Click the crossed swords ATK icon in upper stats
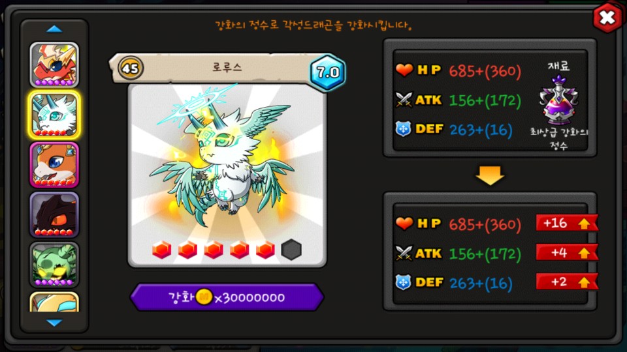 tap(404, 99)
